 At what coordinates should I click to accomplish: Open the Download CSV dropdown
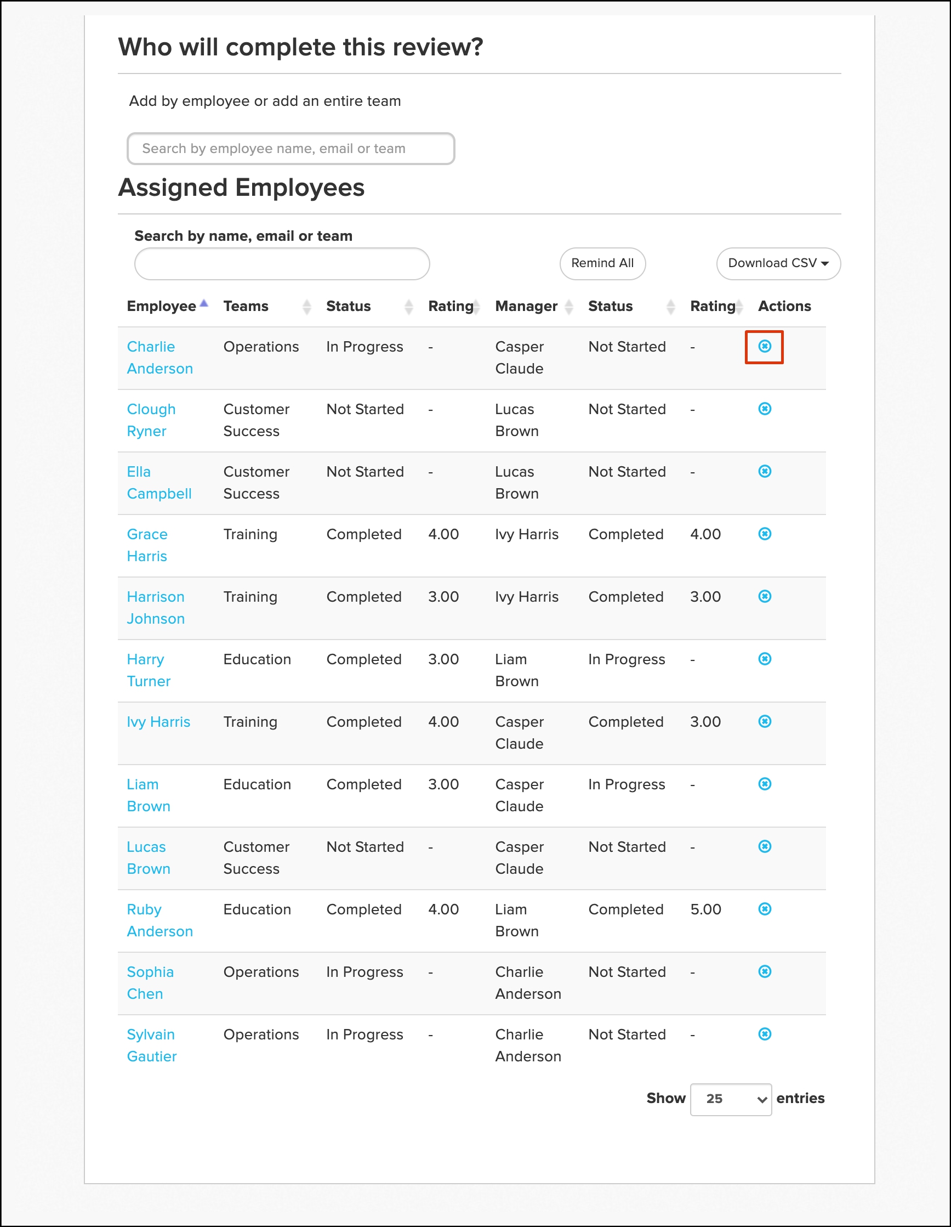click(x=778, y=263)
